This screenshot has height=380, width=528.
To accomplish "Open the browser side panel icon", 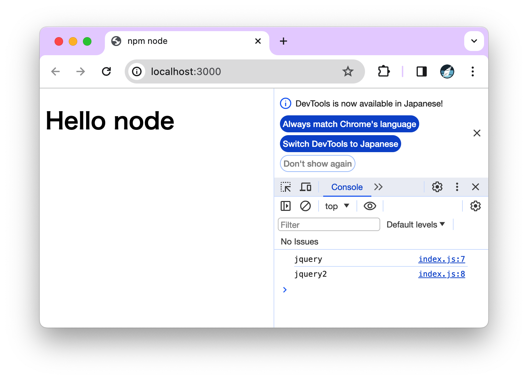I will [421, 71].
